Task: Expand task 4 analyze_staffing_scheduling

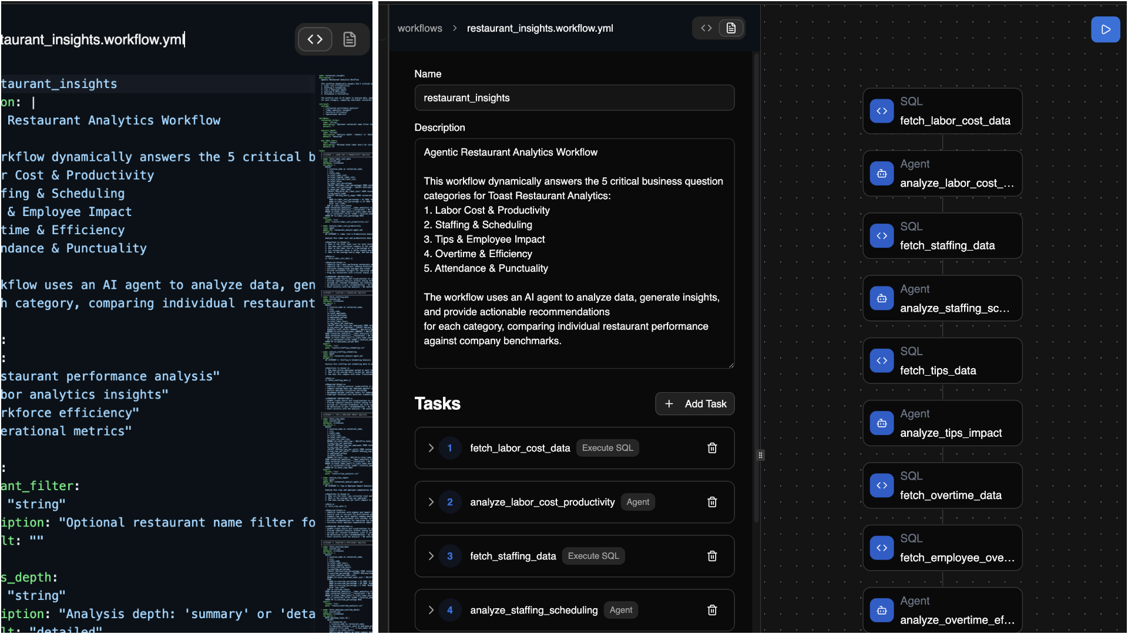Action: pyautogui.click(x=431, y=610)
